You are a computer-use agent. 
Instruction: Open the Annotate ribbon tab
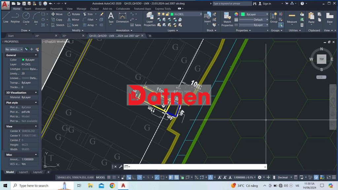pos(41,9)
